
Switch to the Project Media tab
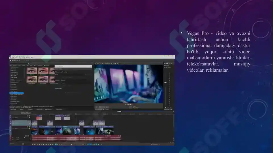pos(13,109)
